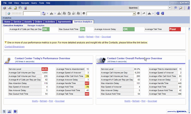Click the small arrow beside the phone icon
This screenshot has width=191, height=114.
48,13
